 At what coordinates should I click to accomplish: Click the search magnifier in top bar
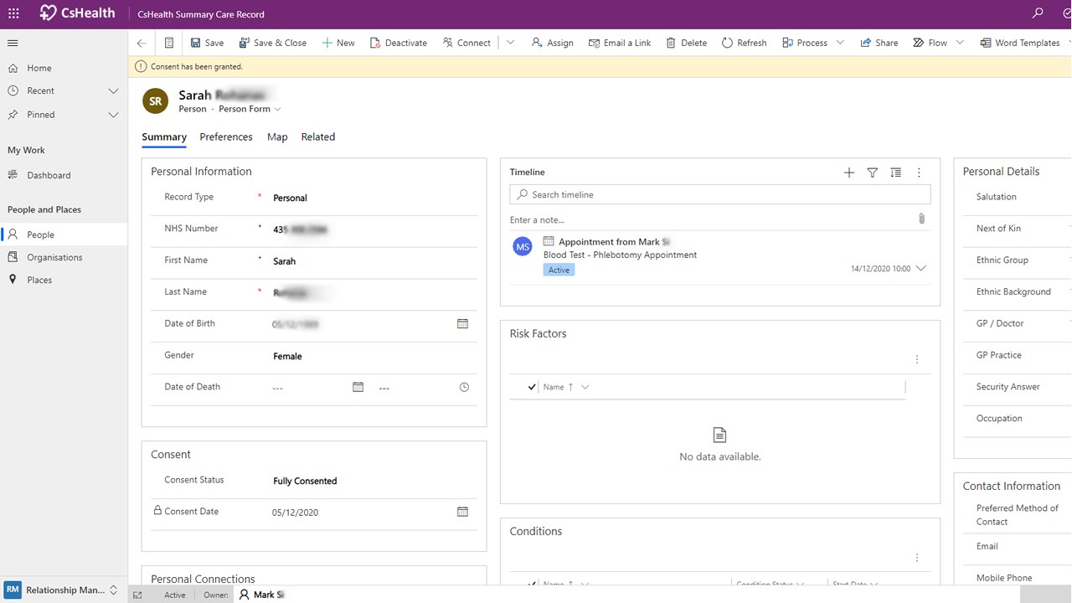click(x=1038, y=13)
